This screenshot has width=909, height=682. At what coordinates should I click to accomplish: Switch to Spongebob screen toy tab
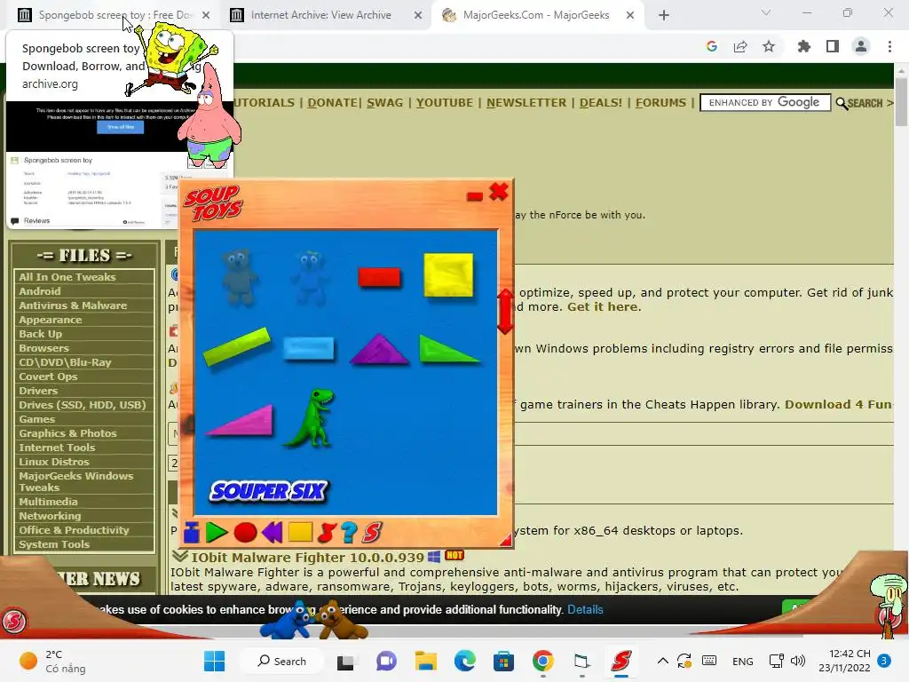[115, 15]
